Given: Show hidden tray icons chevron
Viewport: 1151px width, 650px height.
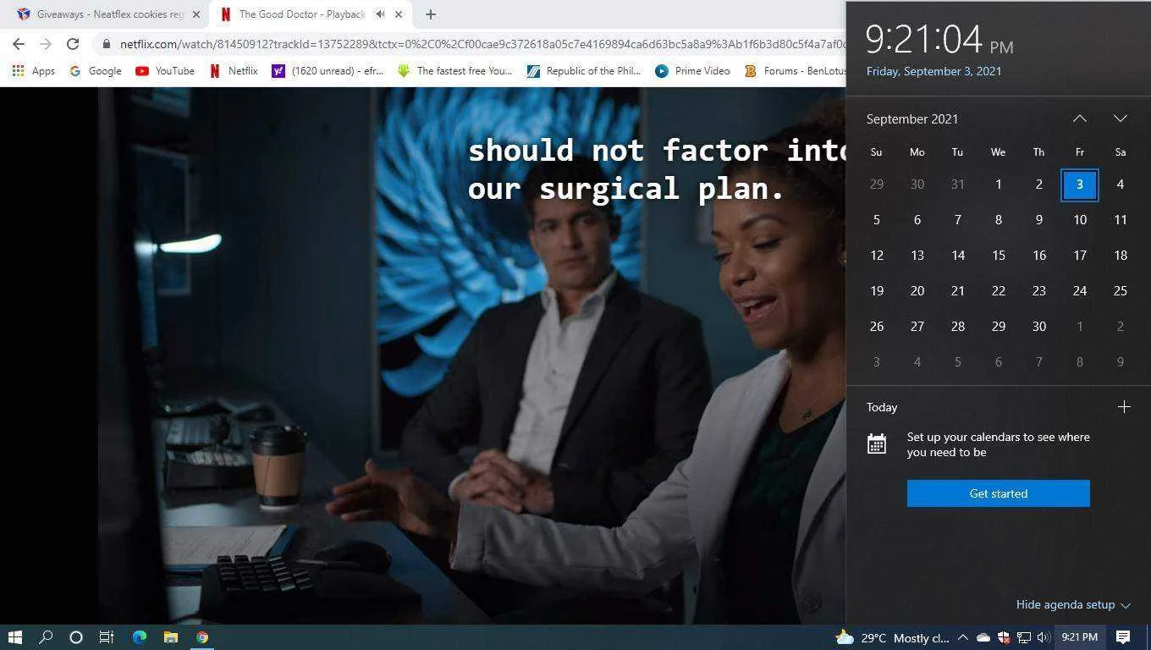Looking at the screenshot, I should pyautogui.click(x=963, y=637).
